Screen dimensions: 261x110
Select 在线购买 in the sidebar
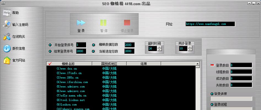[19, 37]
